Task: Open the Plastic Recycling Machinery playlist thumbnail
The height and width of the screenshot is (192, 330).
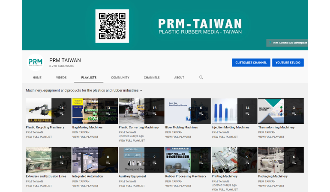Action: pos(48,111)
